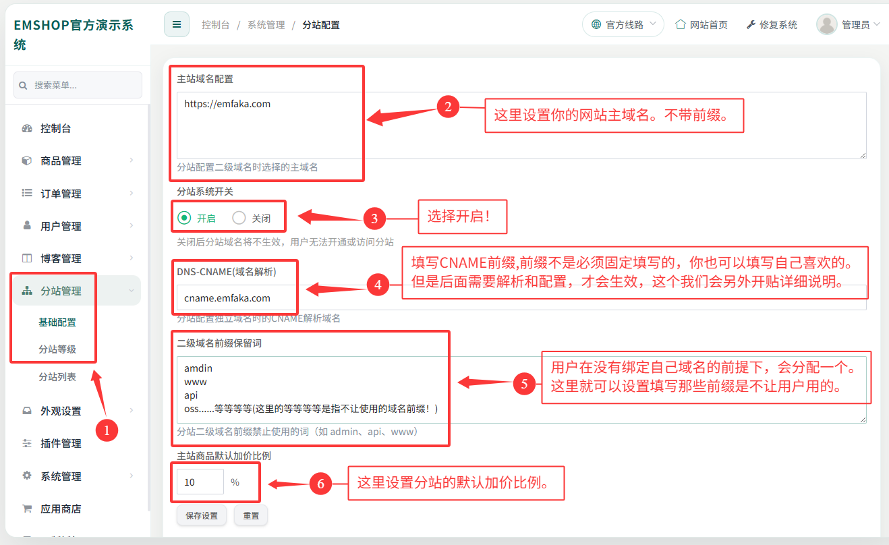
Task: Select the 商品管理 sidebar icon
Action: pyautogui.click(x=26, y=161)
